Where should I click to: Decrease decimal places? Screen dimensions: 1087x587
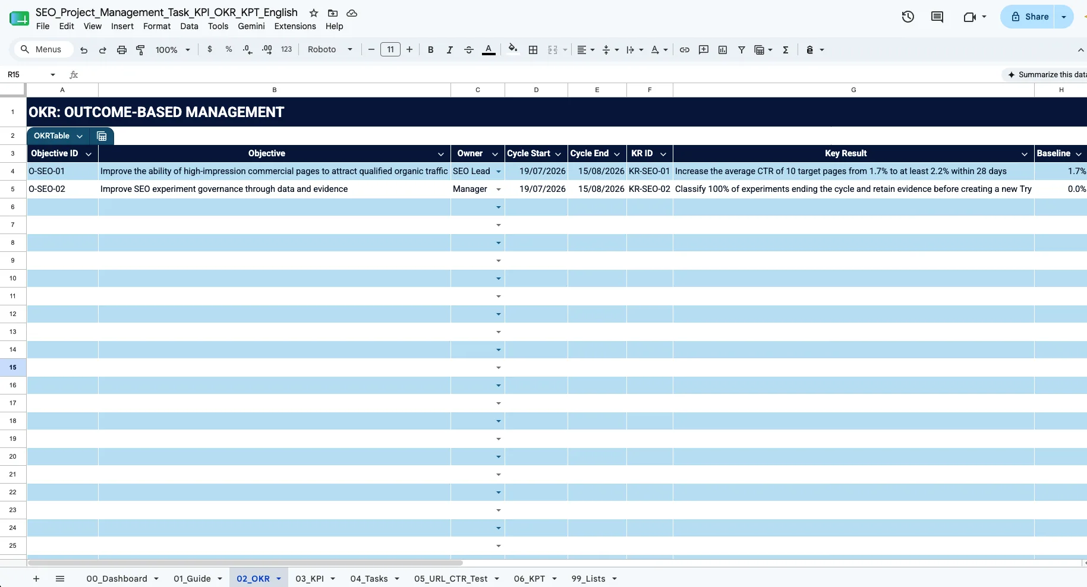click(247, 50)
